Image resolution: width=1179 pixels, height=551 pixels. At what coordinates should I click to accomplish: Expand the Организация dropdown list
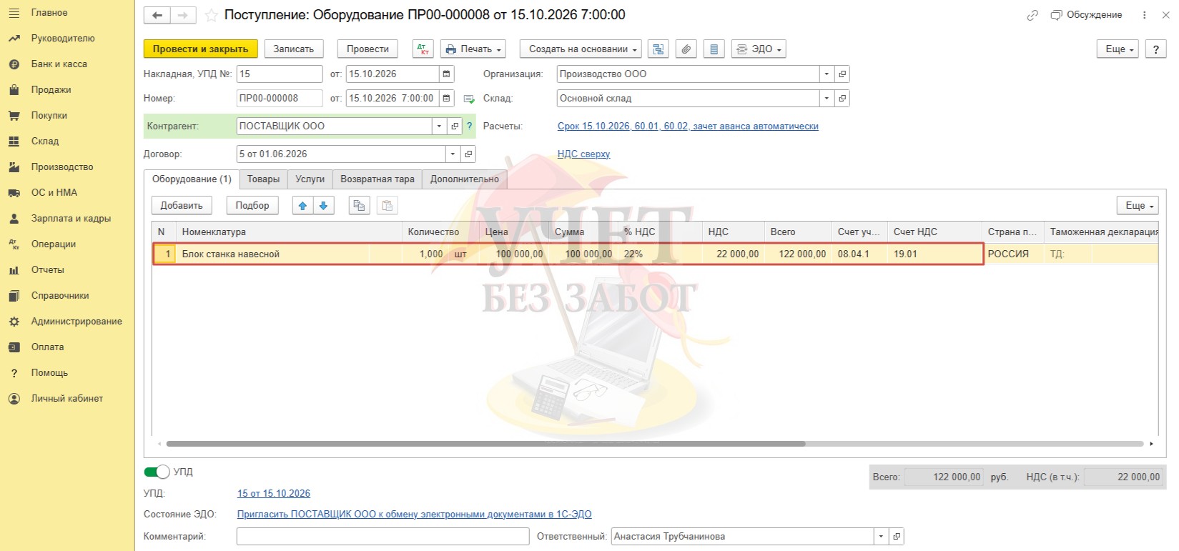(x=827, y=74)
